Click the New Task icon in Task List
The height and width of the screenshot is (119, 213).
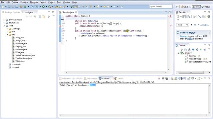point(178,17)
